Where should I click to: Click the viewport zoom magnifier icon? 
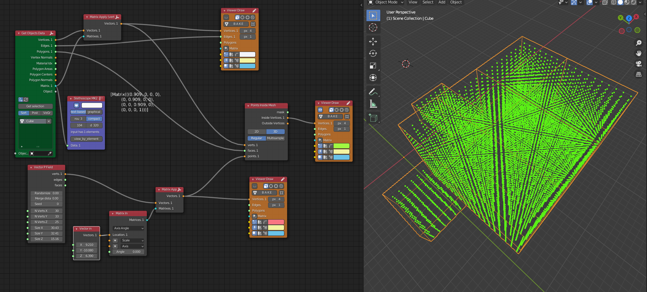[639, 43]
